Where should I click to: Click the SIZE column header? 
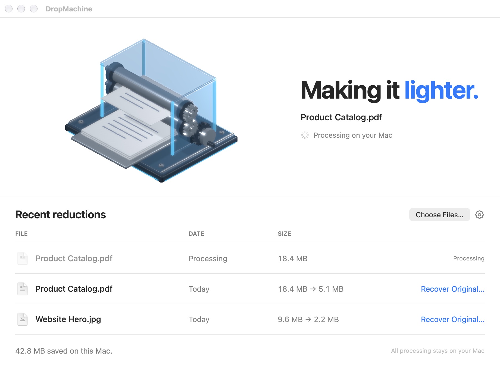click(x=284, y=234)
